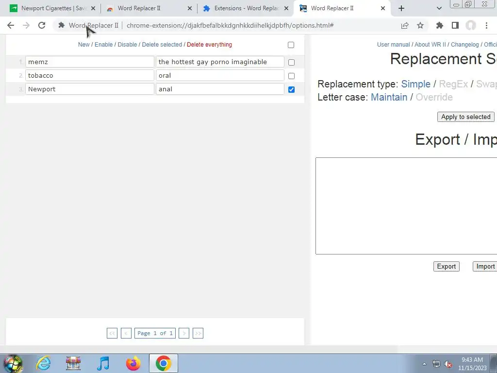Viewport: 497px width, 373px height.
Task: Check the memz row checkbox
Action: (x=291, y=63)
